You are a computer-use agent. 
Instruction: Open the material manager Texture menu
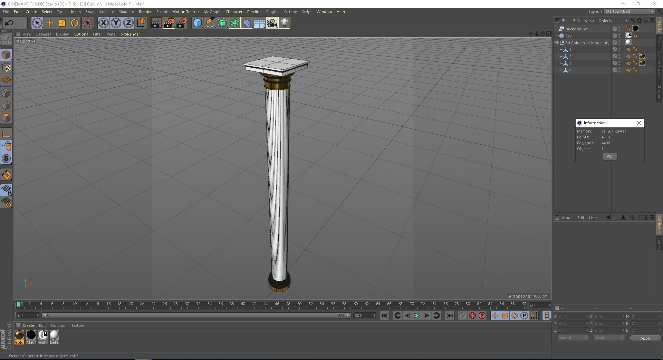click(x=78, y=325)
